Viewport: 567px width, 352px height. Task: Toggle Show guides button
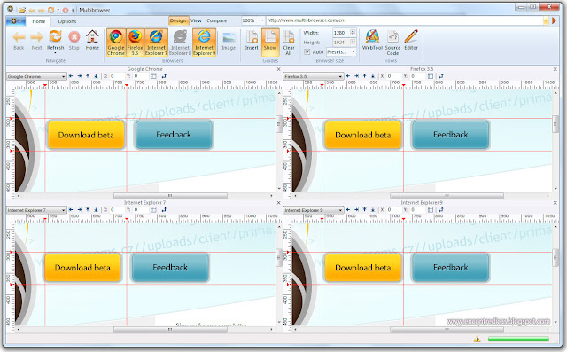point(270,43)
